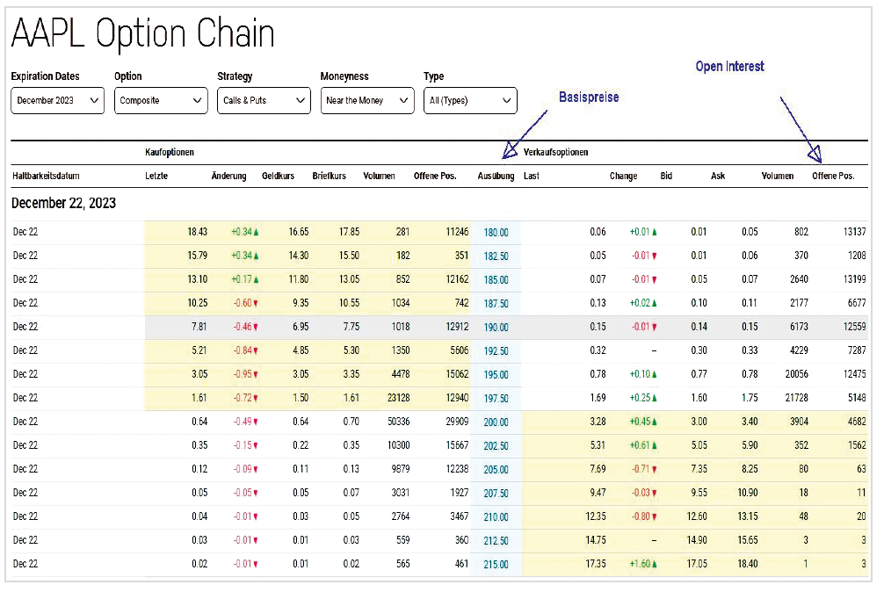Click the 187.50 strike link
Screen dimensions: 884x592
point(496,303)
